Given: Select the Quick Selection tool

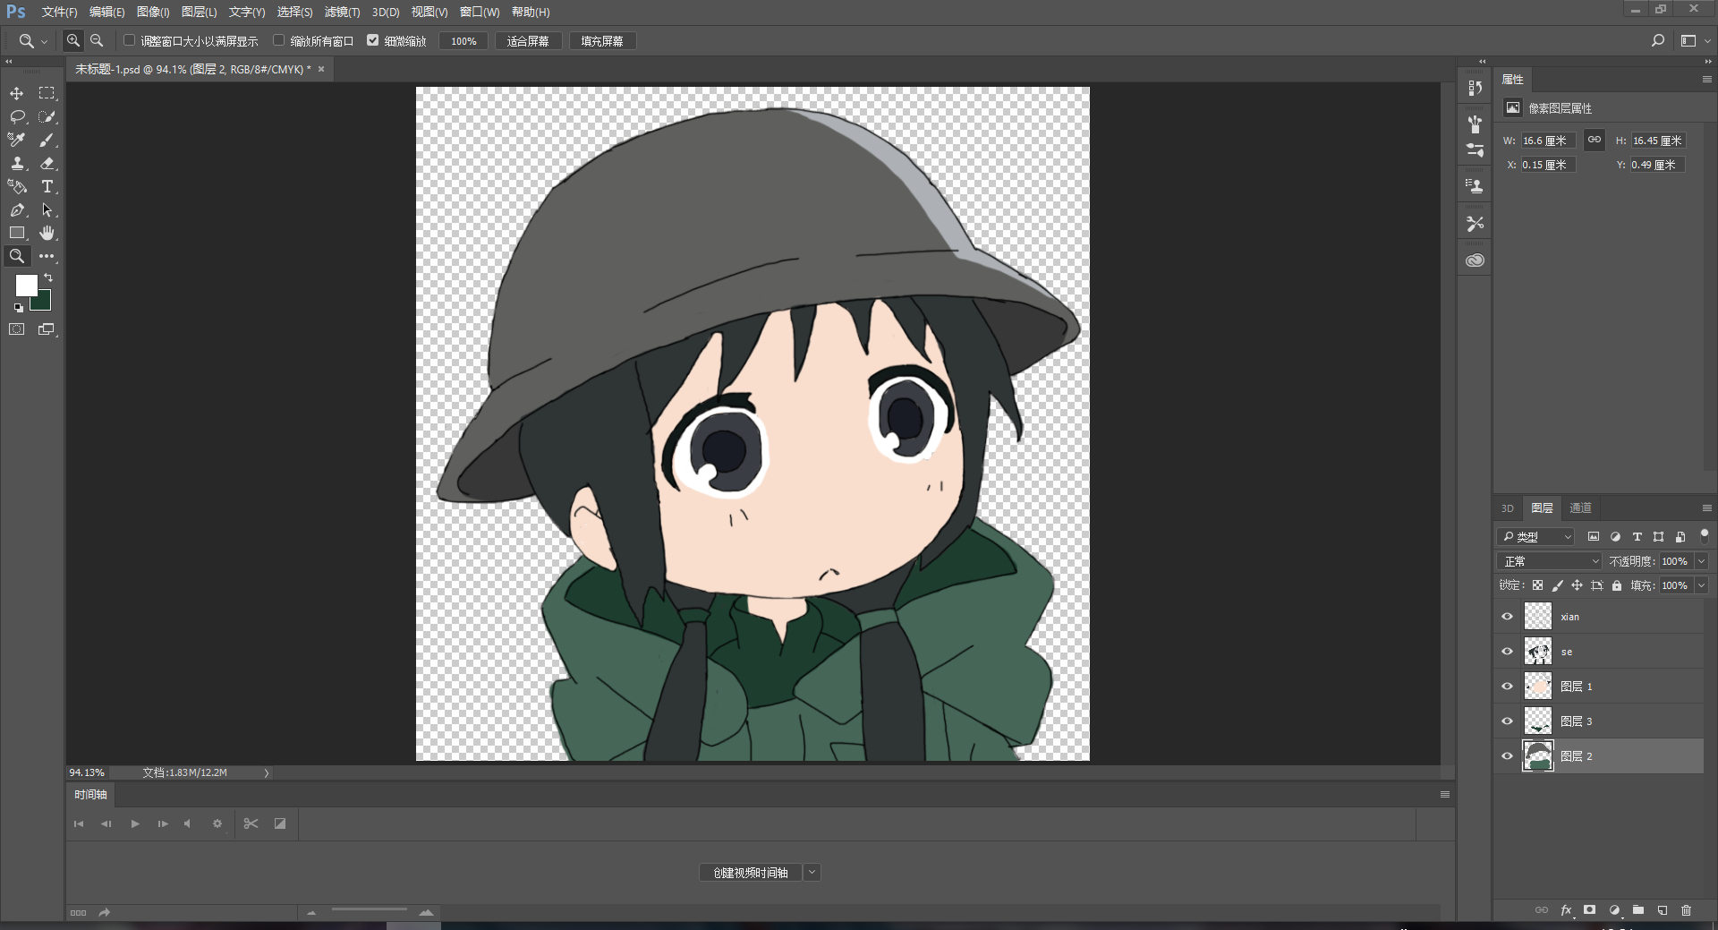Looking at the screenshot, I should 47,116.
